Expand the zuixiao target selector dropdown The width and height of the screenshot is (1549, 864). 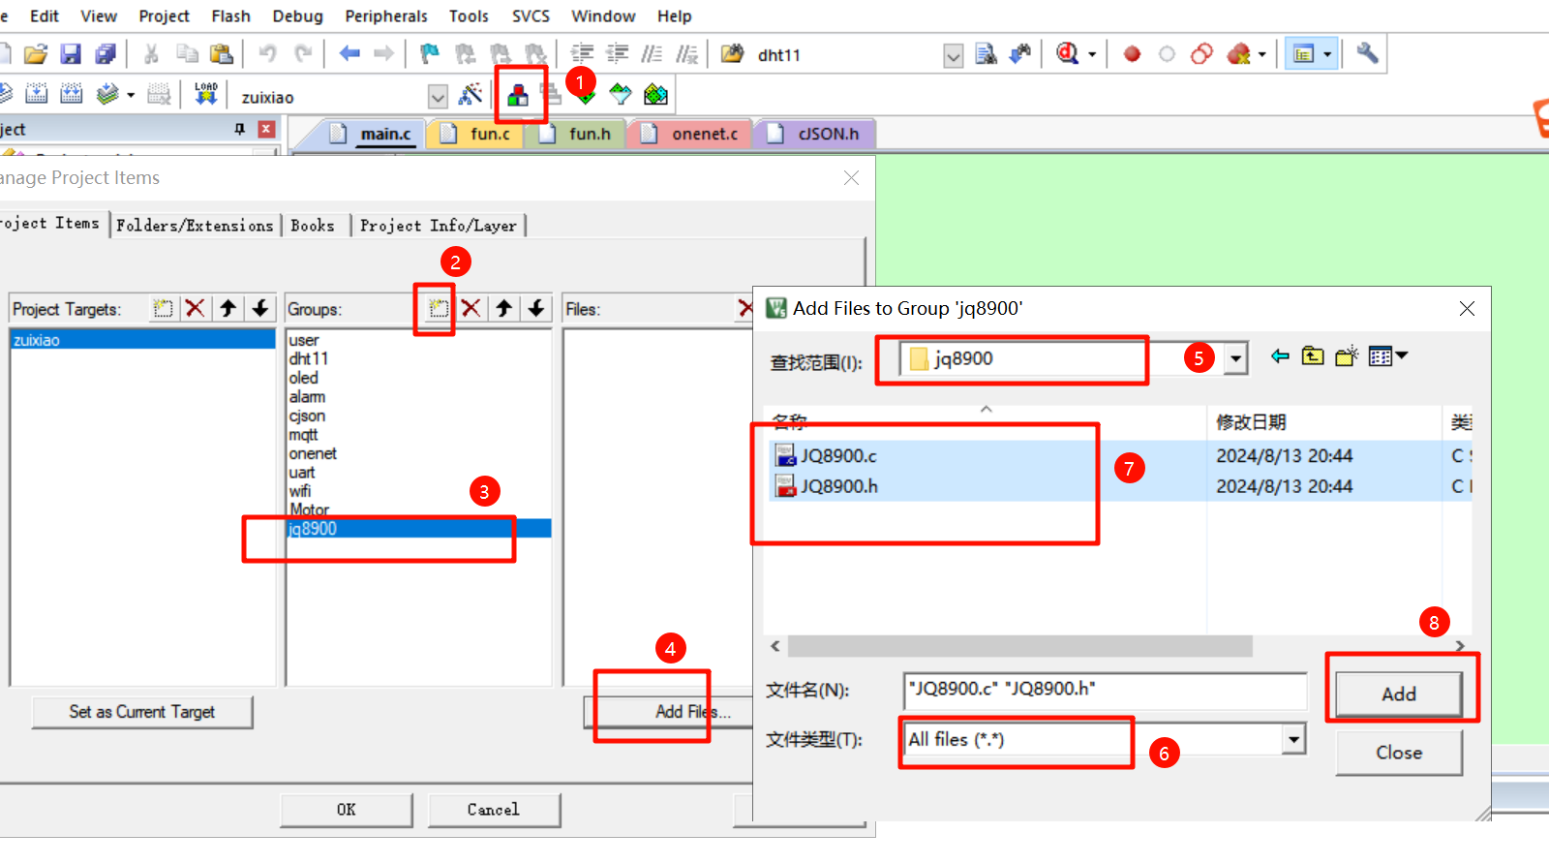pyautogui.click(x=438, y=97)
